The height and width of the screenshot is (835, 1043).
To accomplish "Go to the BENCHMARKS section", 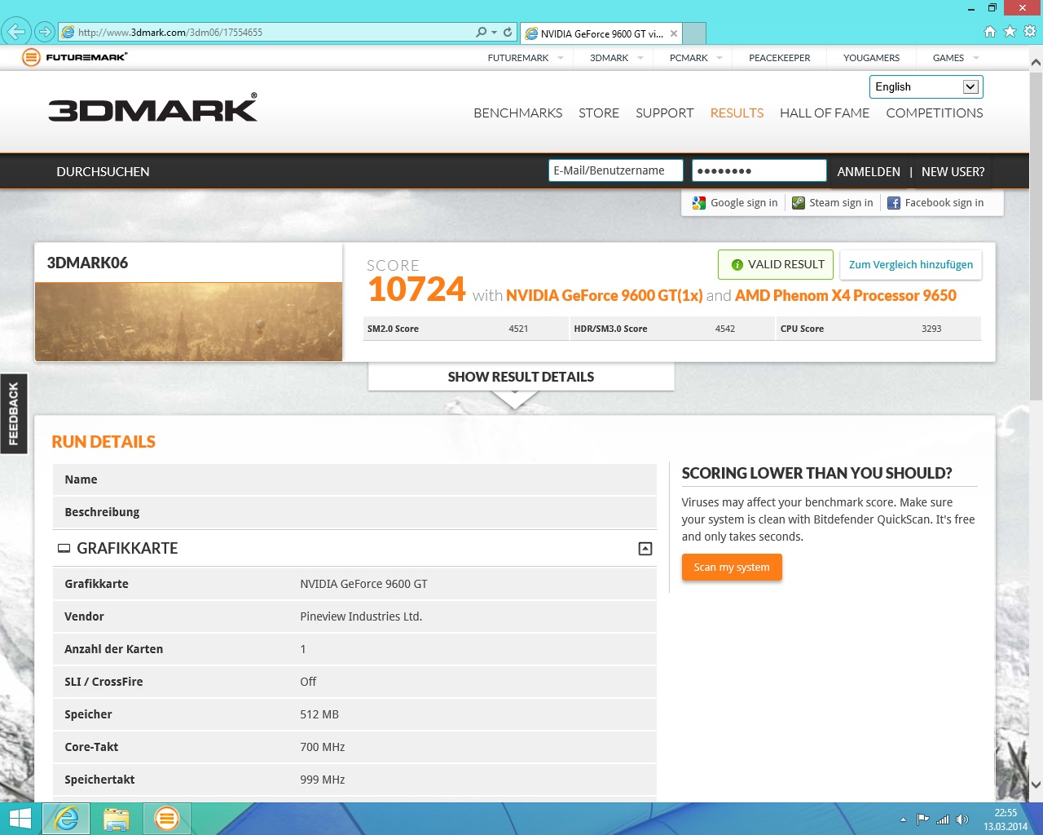I will pyautogui.click(x=518, y=113).
